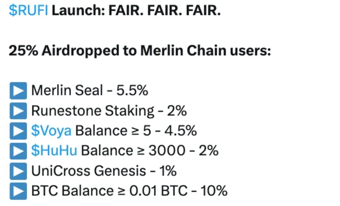
Task: Click the play emoji beside UniCross Genesis
Action: pos(18,171)
